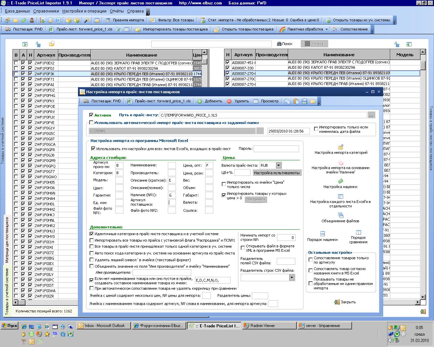The width and height of the screenshot is (434, 347).
Task: Click Сопоставление toolbar button
Action: [x=350, y=29]
